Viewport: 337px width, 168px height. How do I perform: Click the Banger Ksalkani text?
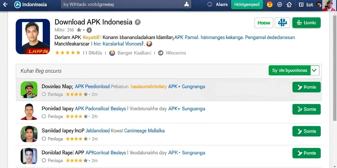[x=135, y=53]
